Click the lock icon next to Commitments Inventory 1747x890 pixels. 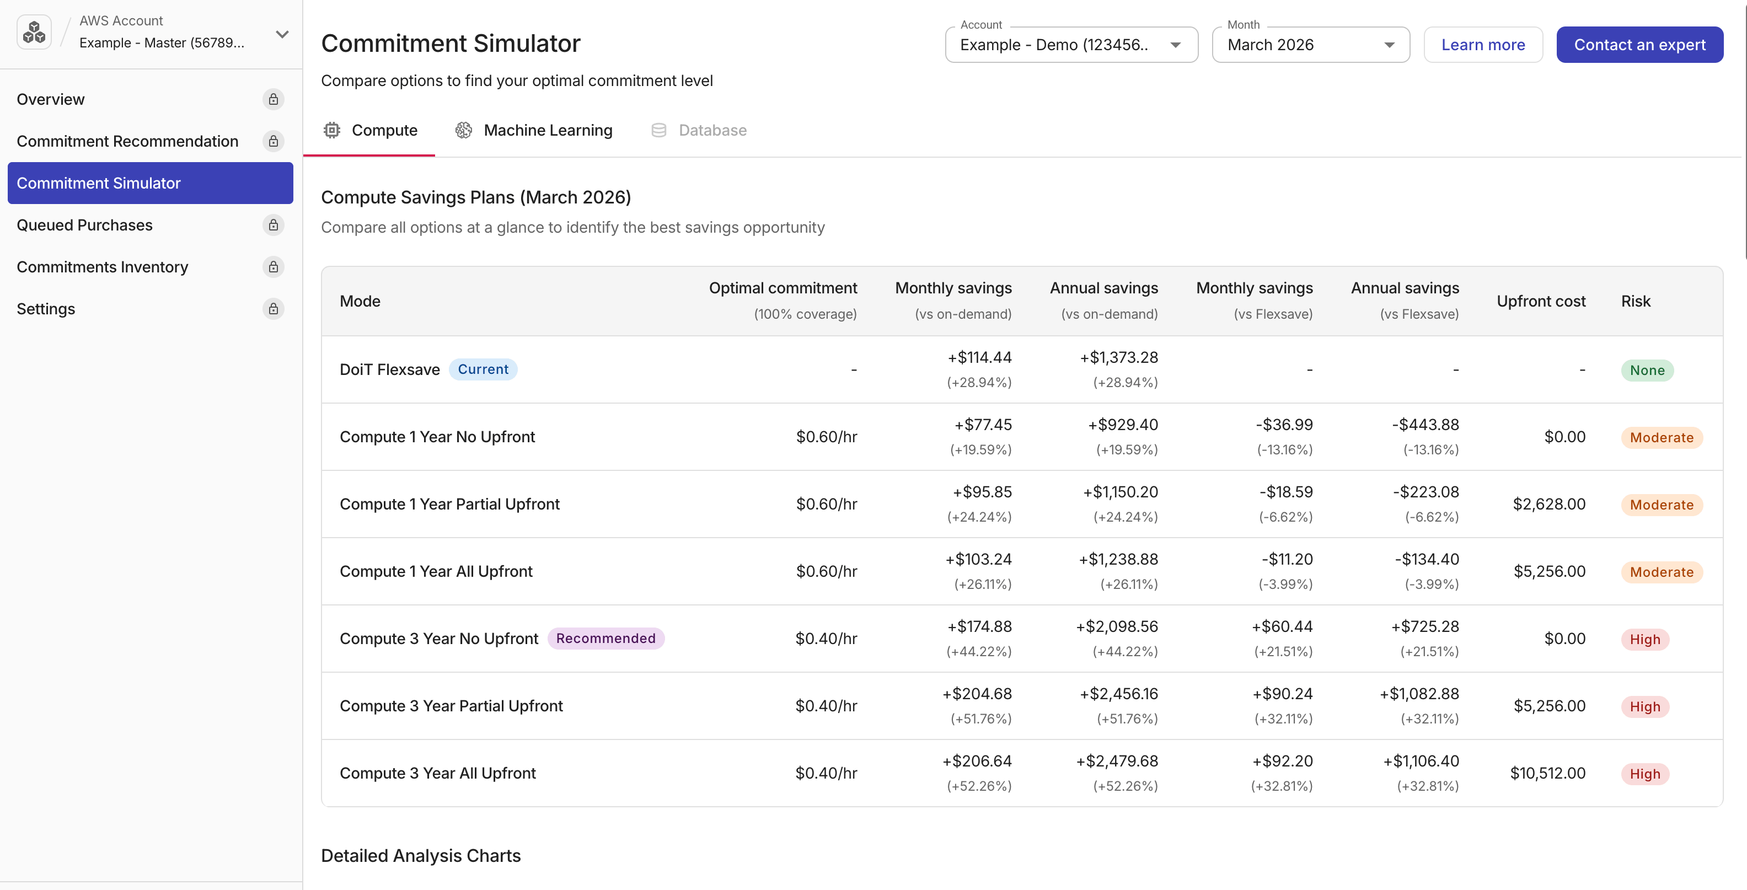tap(274, 266)
